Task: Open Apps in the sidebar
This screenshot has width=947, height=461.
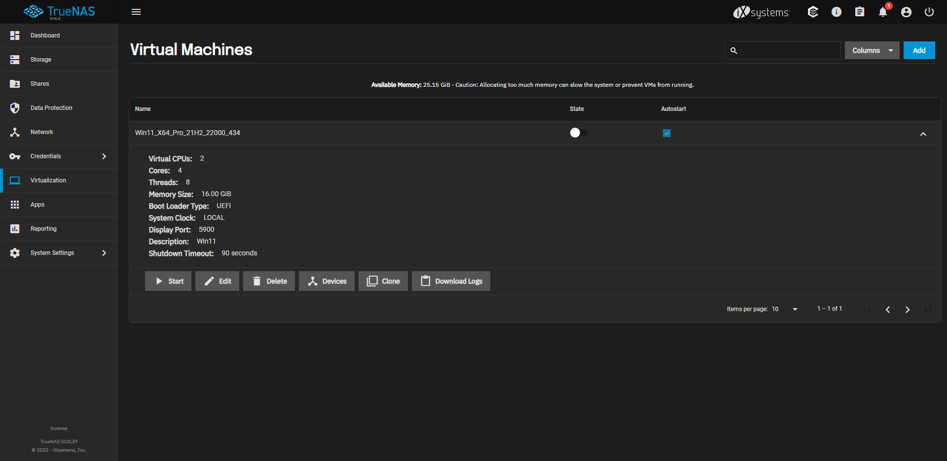Action: pyautogui.click(x=59, y=205)
